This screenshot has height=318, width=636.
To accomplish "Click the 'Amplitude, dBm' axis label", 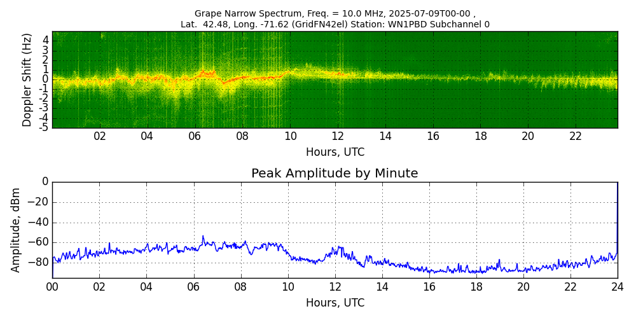I will click(x=17, y=230).
